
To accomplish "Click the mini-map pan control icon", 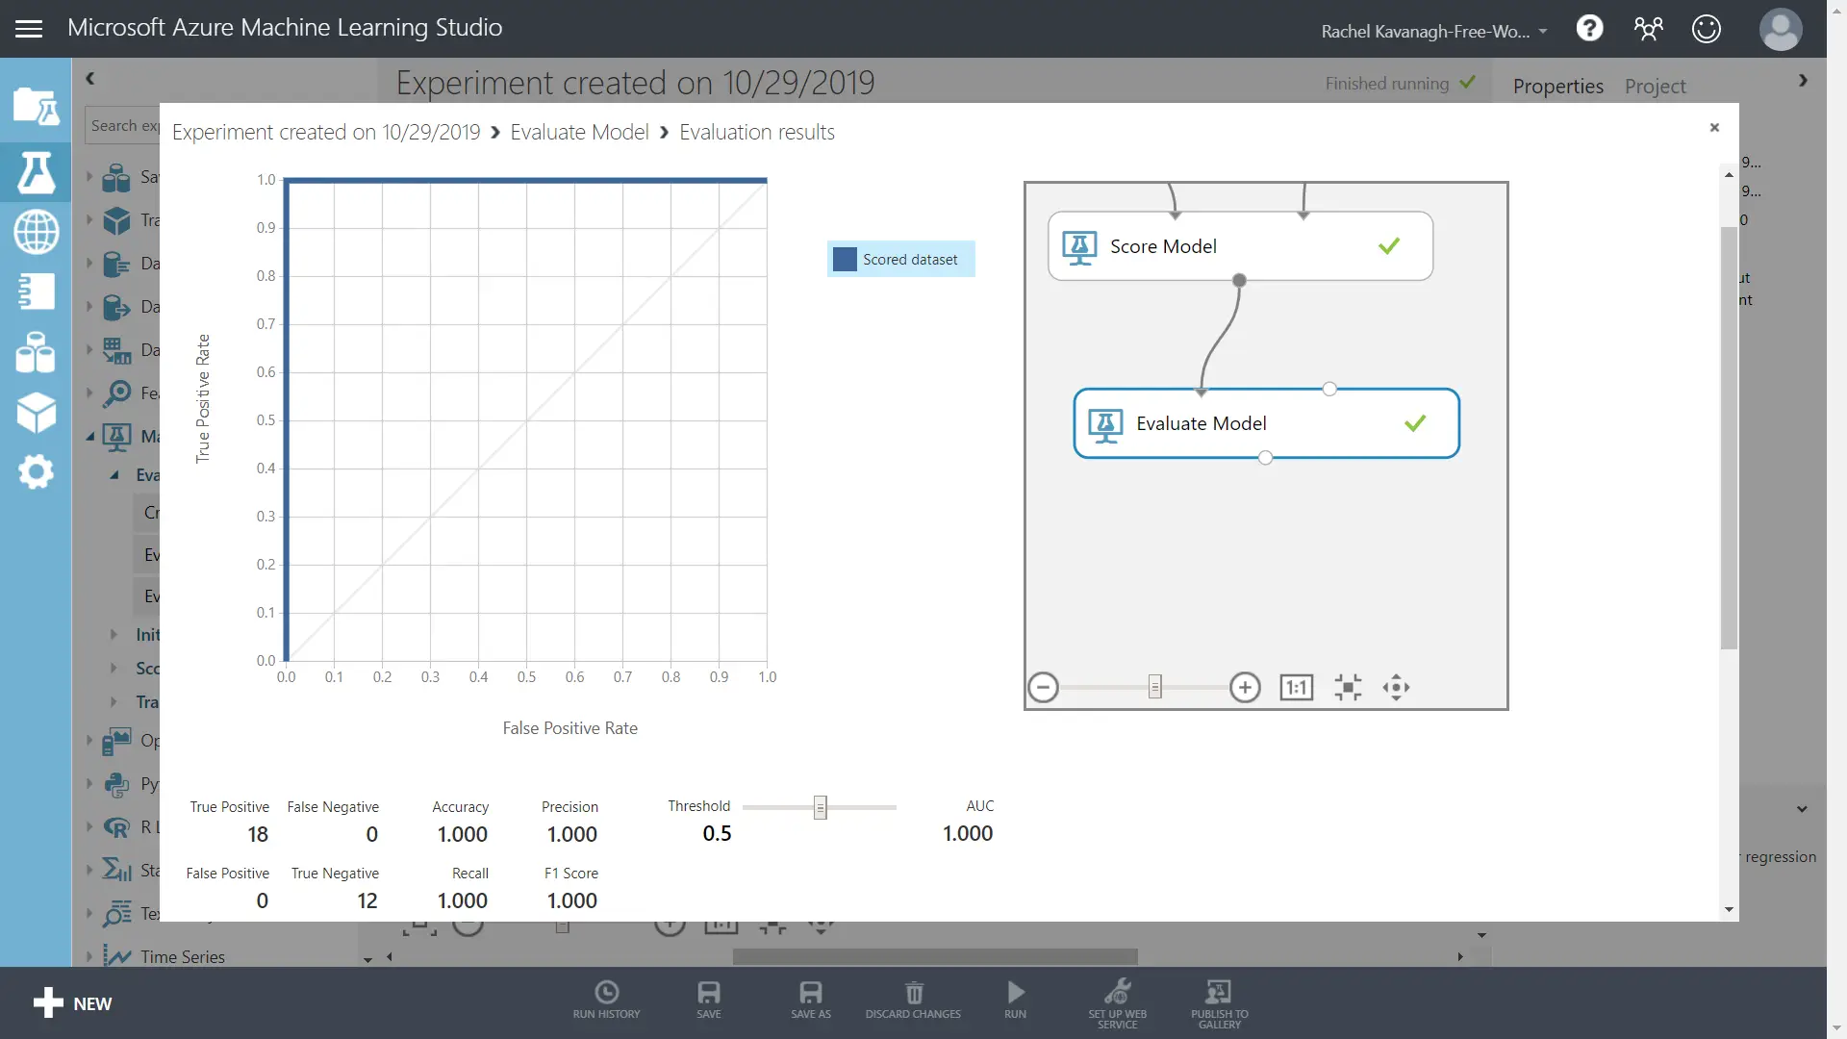I will 1396,687.
